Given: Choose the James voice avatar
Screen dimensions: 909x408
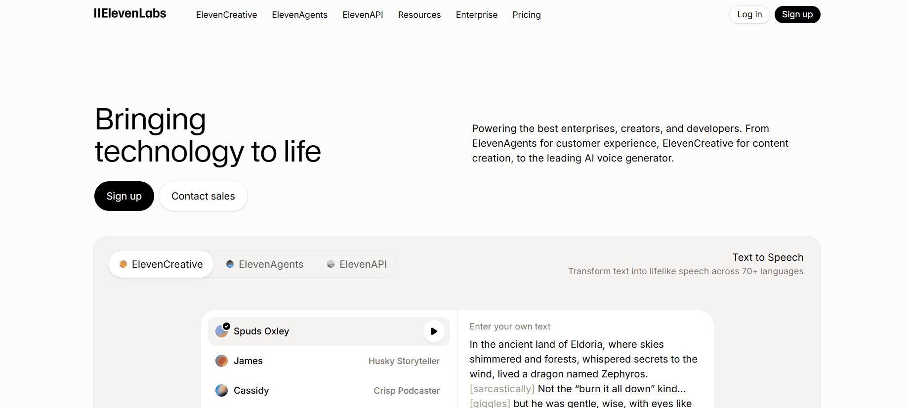Looking at the screenshot, I should click(x=222, y=361).
